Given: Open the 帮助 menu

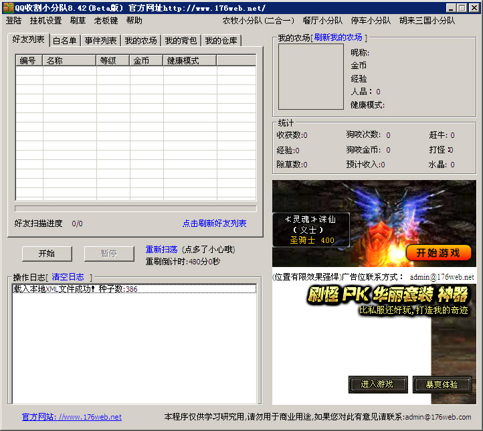Looking at the screenshot, I should (x=134, y=21).
